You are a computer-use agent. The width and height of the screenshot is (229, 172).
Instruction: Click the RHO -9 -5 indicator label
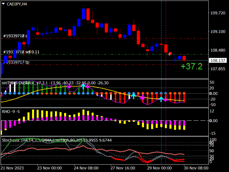[x=11, y=112]
